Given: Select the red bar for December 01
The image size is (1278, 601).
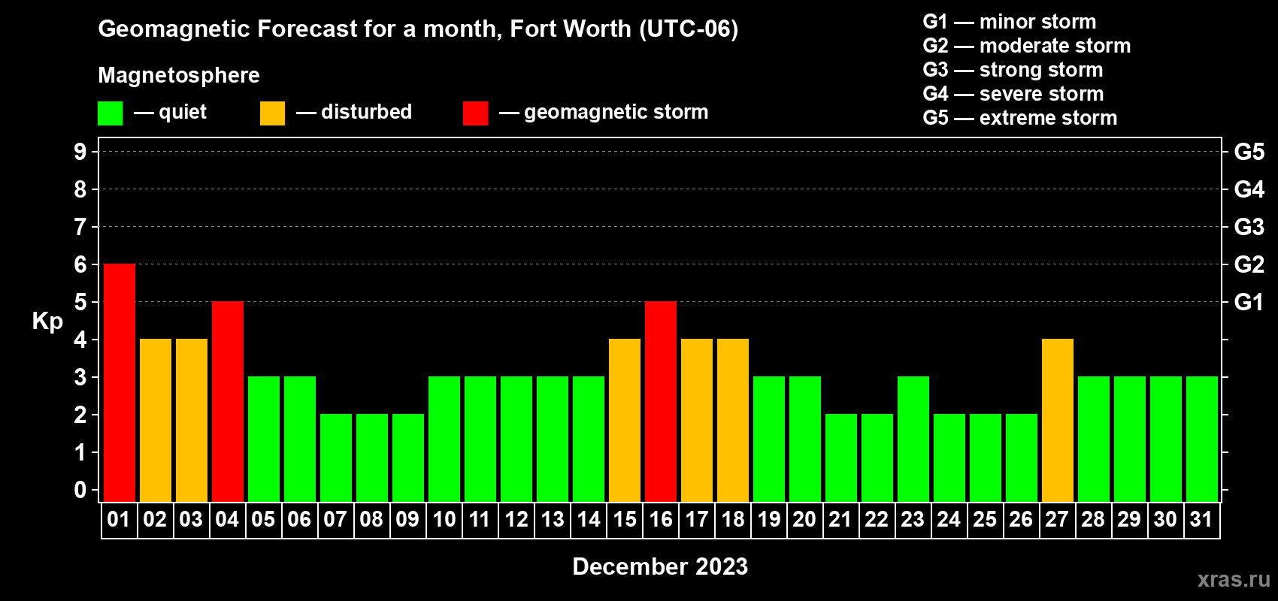Looking at the screenshot, I should click(x=120, y=382).
